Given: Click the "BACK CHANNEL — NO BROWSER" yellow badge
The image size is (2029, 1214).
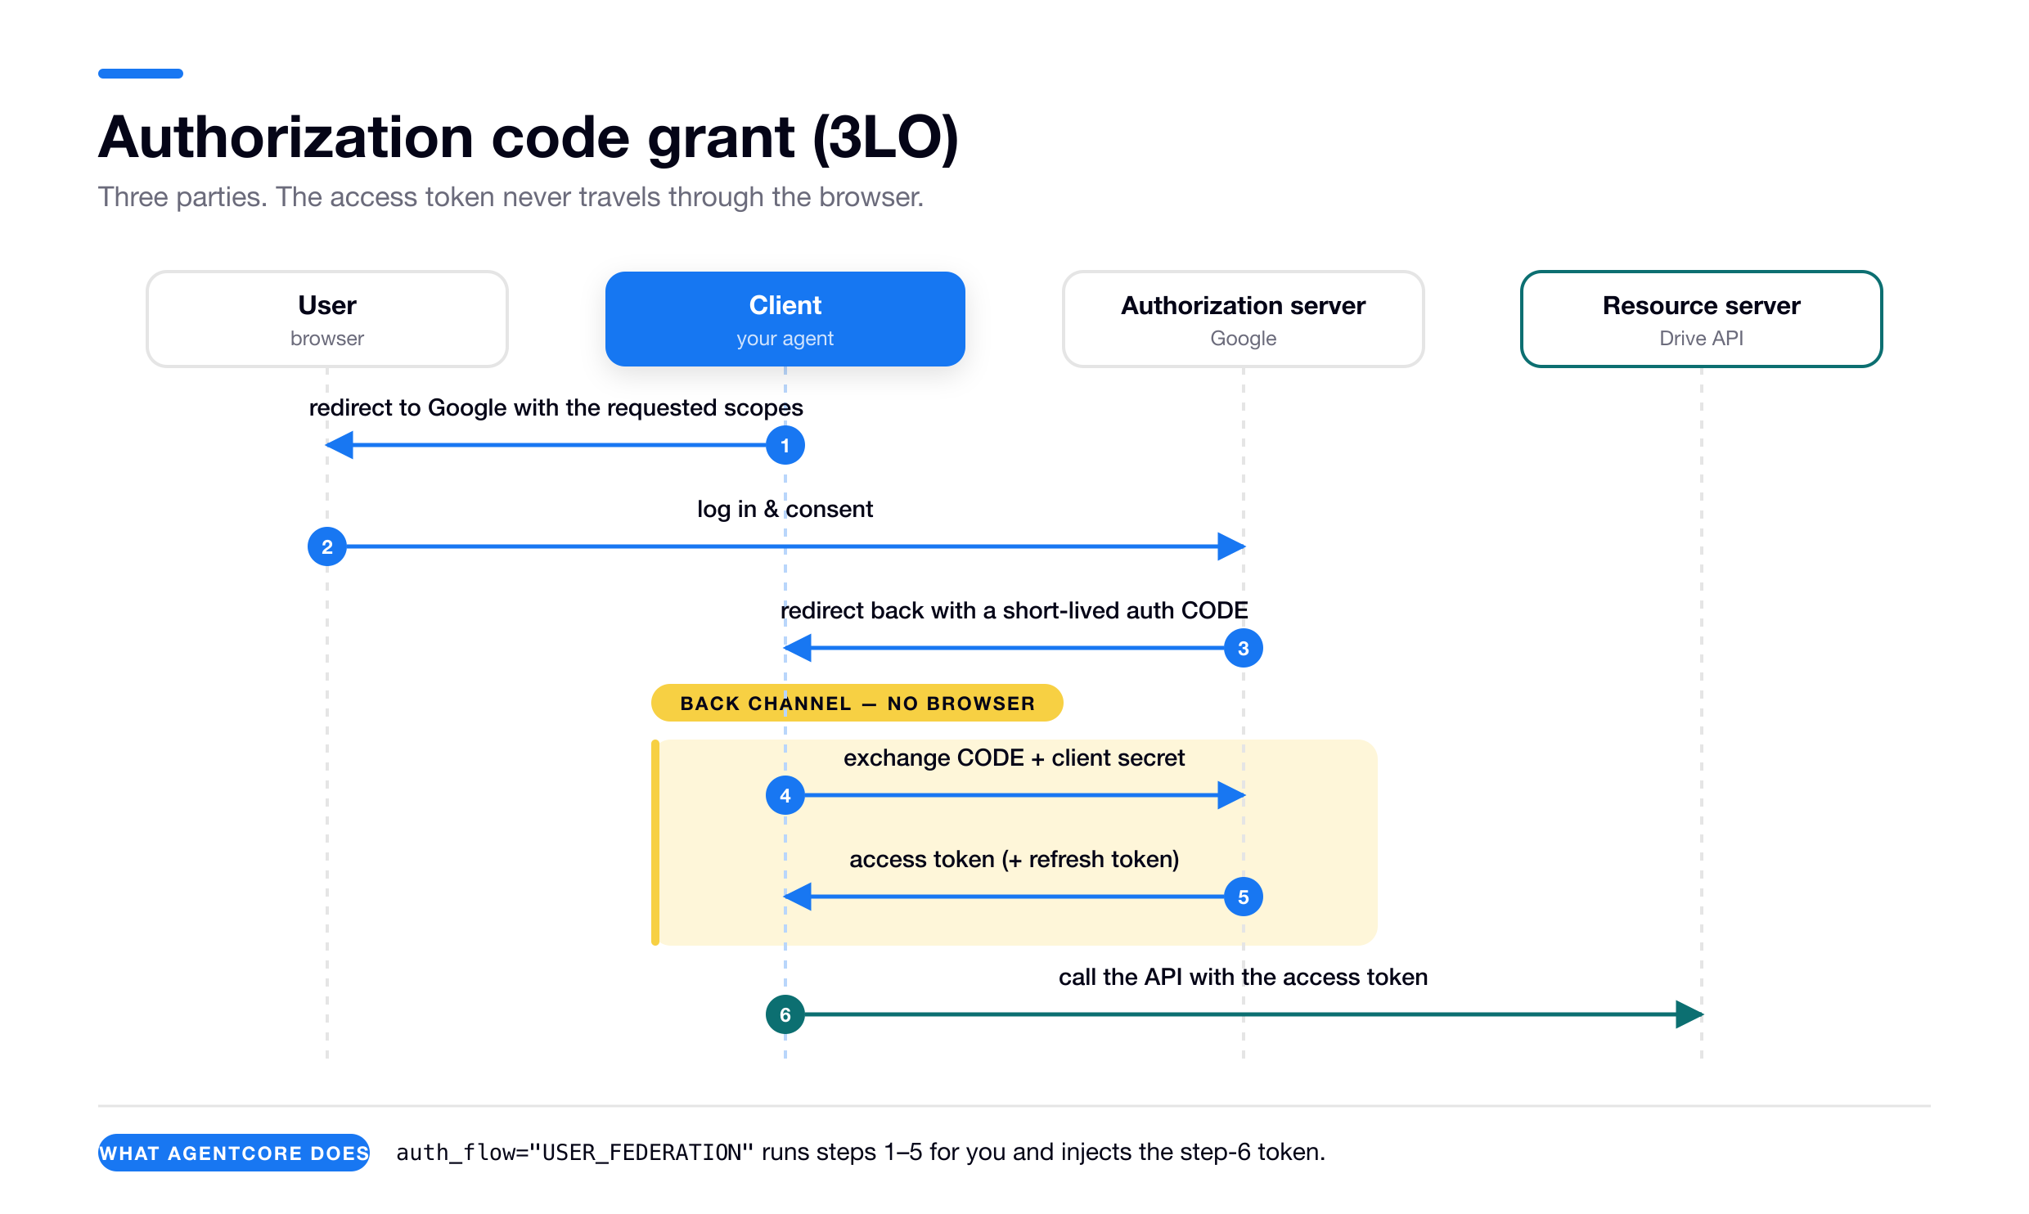Looking at the screenshot, I should 857,703.
